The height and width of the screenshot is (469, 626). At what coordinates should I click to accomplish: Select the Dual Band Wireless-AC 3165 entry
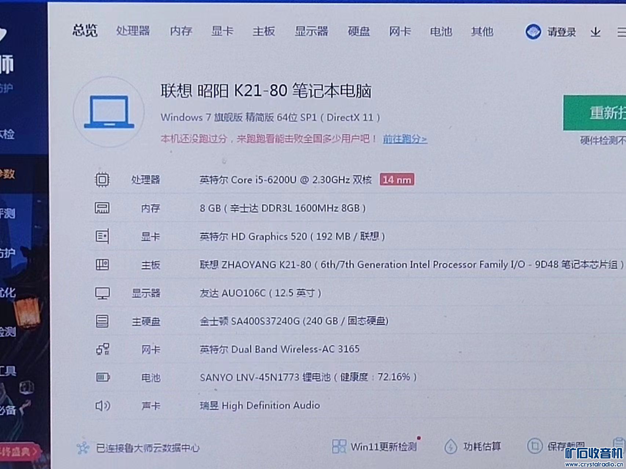pos(279,349)
